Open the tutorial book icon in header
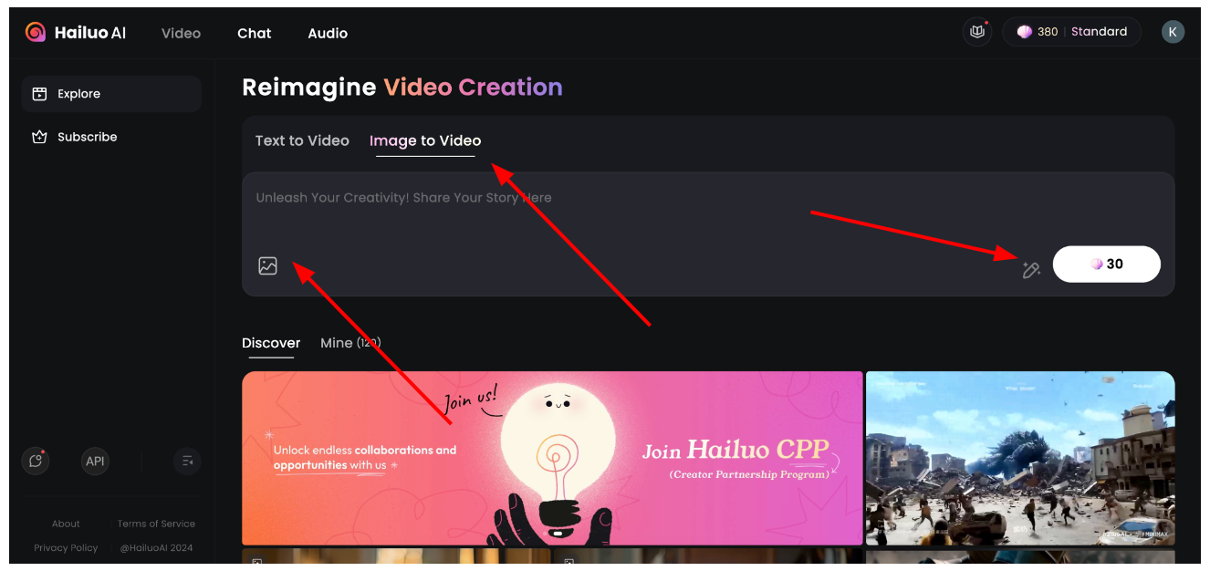The height and width of the screenshot is (571, 1210). (x=977, y=32)
